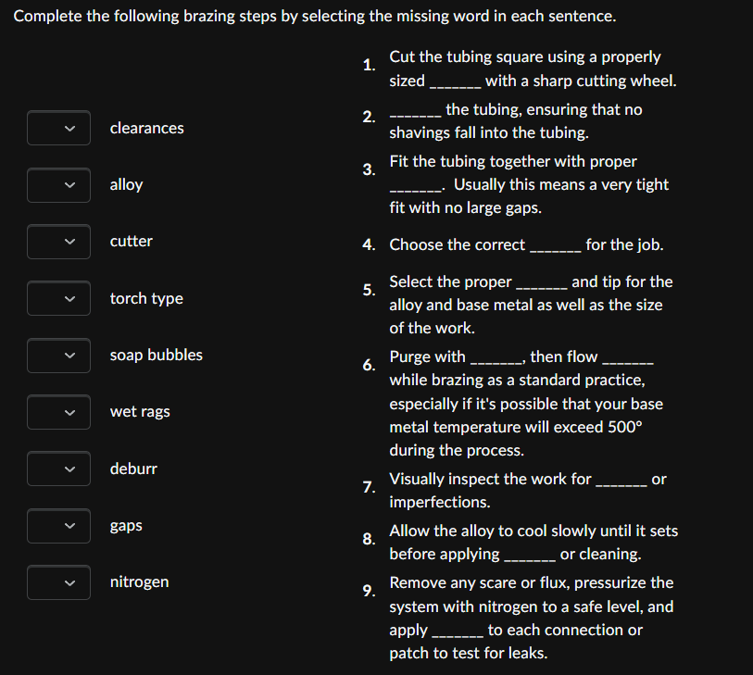753x675 pixels.
Task: Select the word label clearances
Action: pos(146,128)
